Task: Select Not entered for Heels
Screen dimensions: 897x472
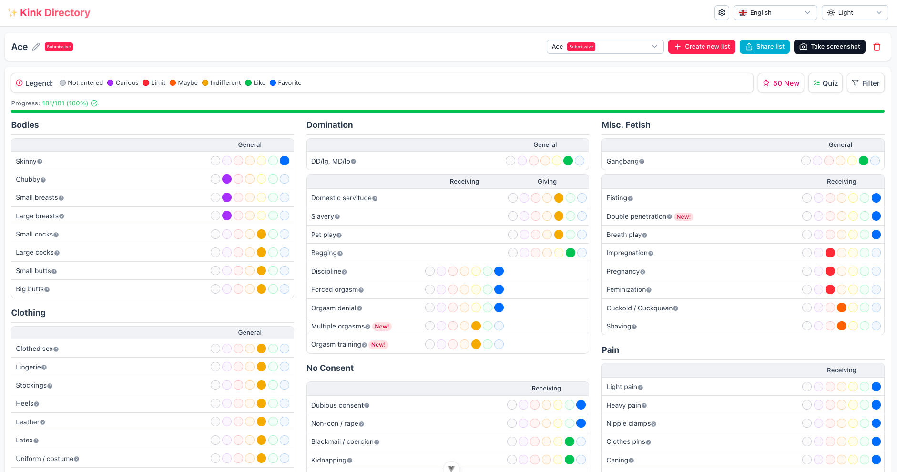Action: (215, 403)
